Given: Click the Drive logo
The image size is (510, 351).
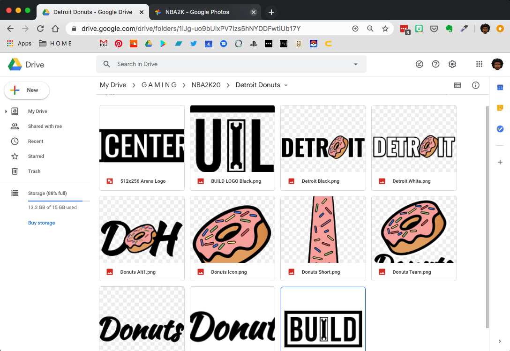Looking at the screenshot, I should coord(26,64).
